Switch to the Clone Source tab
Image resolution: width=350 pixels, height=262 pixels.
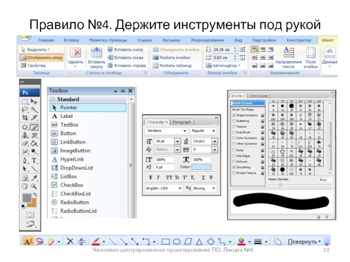click(x=258, y=96)
